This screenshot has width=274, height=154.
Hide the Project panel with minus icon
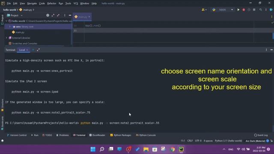[70, 15]
